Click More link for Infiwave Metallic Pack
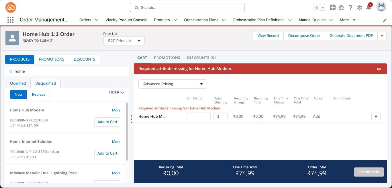This screenshot has height=188, width=392. point(116,173)
